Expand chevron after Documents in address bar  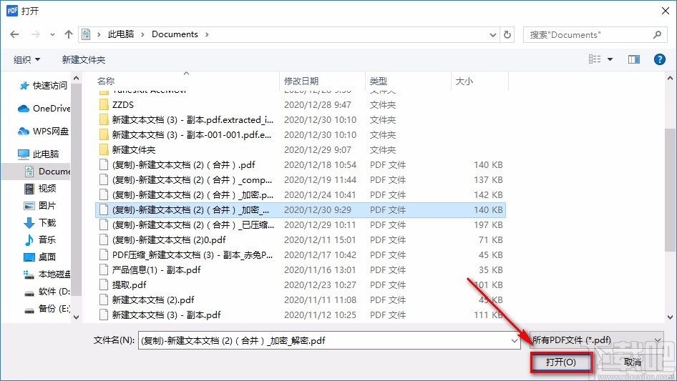click(207, 34)
